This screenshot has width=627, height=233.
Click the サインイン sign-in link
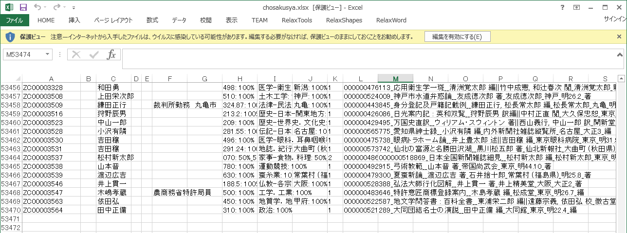click(x=615, y=19)
